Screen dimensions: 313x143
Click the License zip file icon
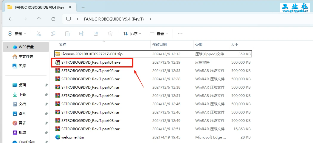(x=58, y=54)
